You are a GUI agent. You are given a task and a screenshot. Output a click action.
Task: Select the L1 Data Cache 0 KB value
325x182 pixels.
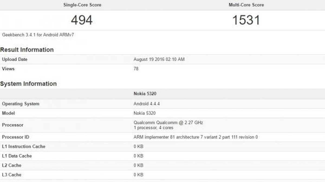[138, 156]
